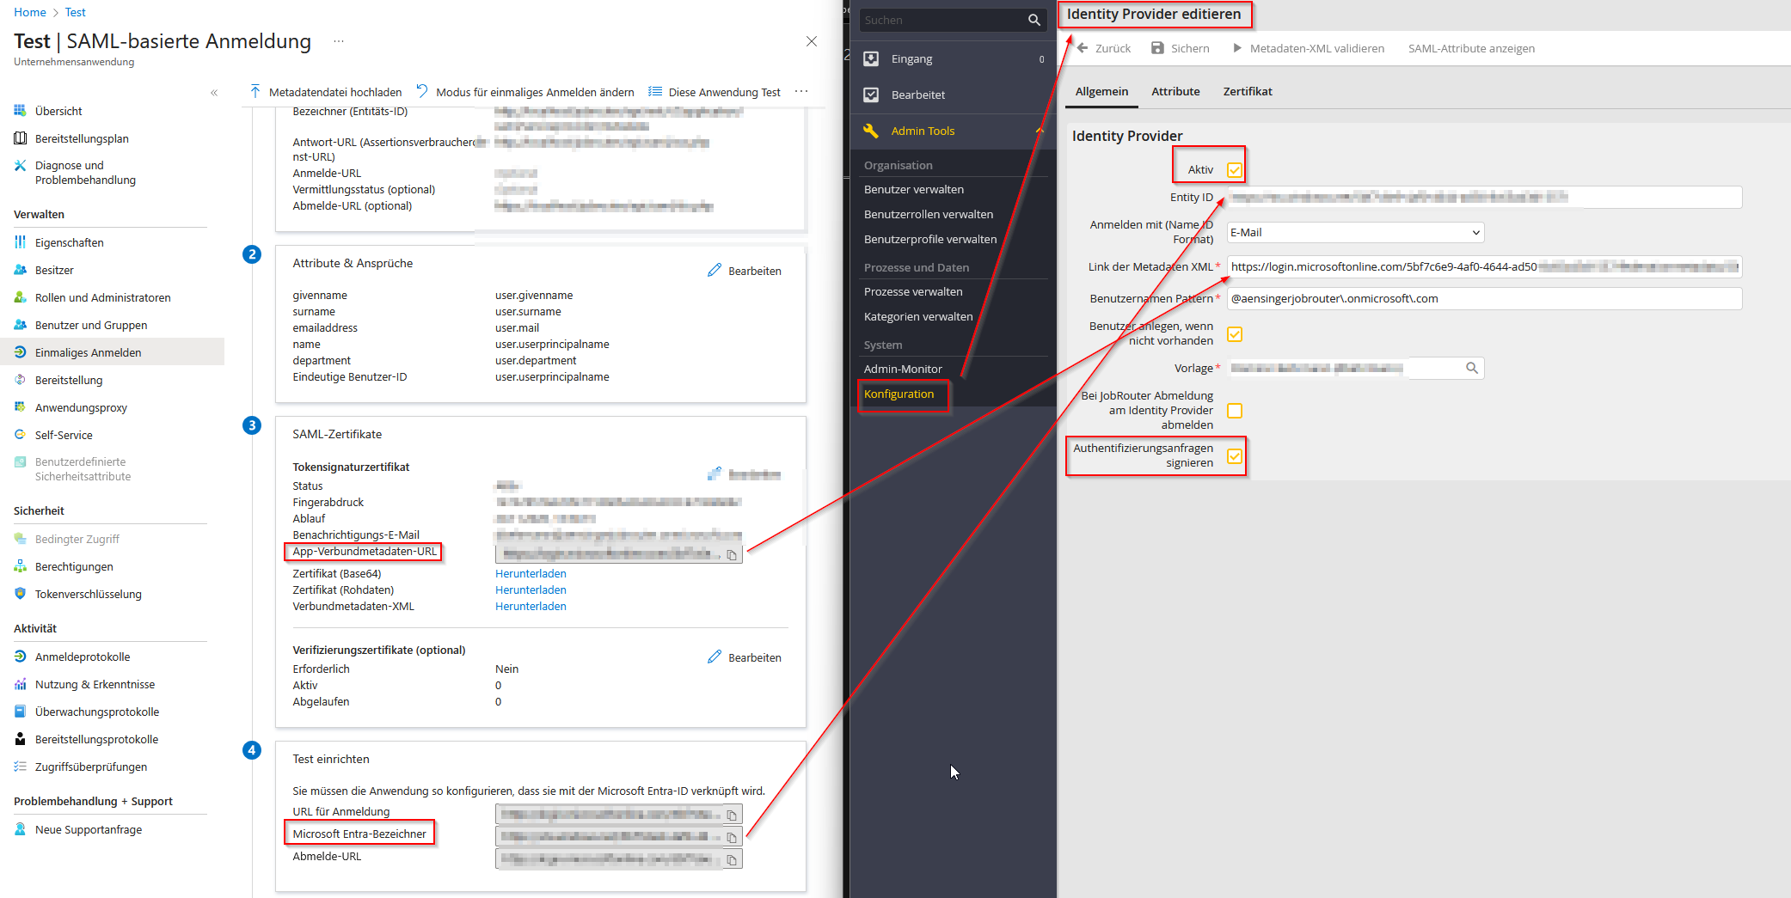The height and width of the screenshot is (898, 1791).
Task: Open Rollen und Administratoren icon
Action: (x=20, y=297)
